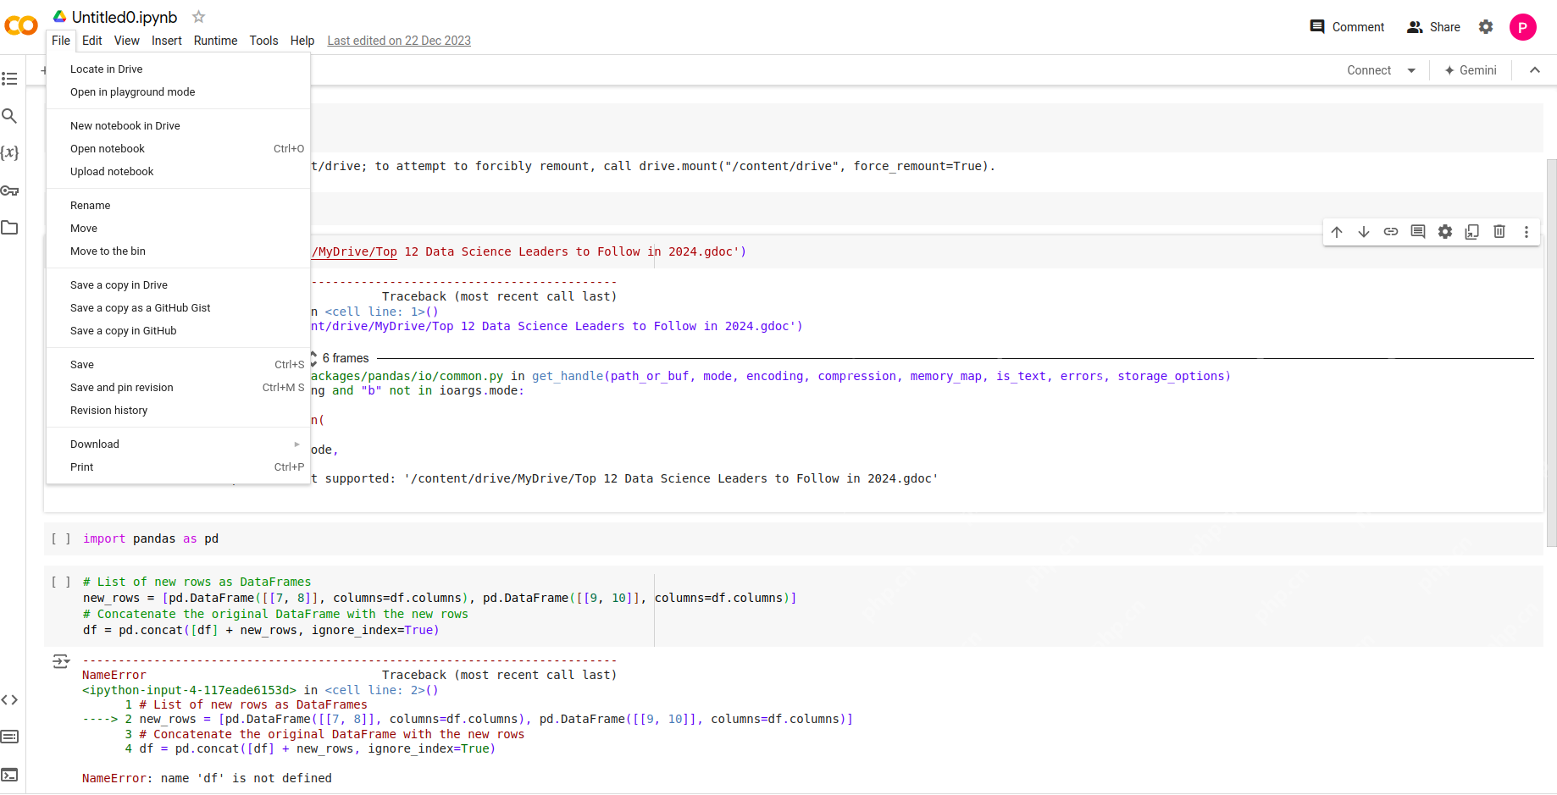Star the Untitled0.ipynb notebook

[x=198, y=17]
